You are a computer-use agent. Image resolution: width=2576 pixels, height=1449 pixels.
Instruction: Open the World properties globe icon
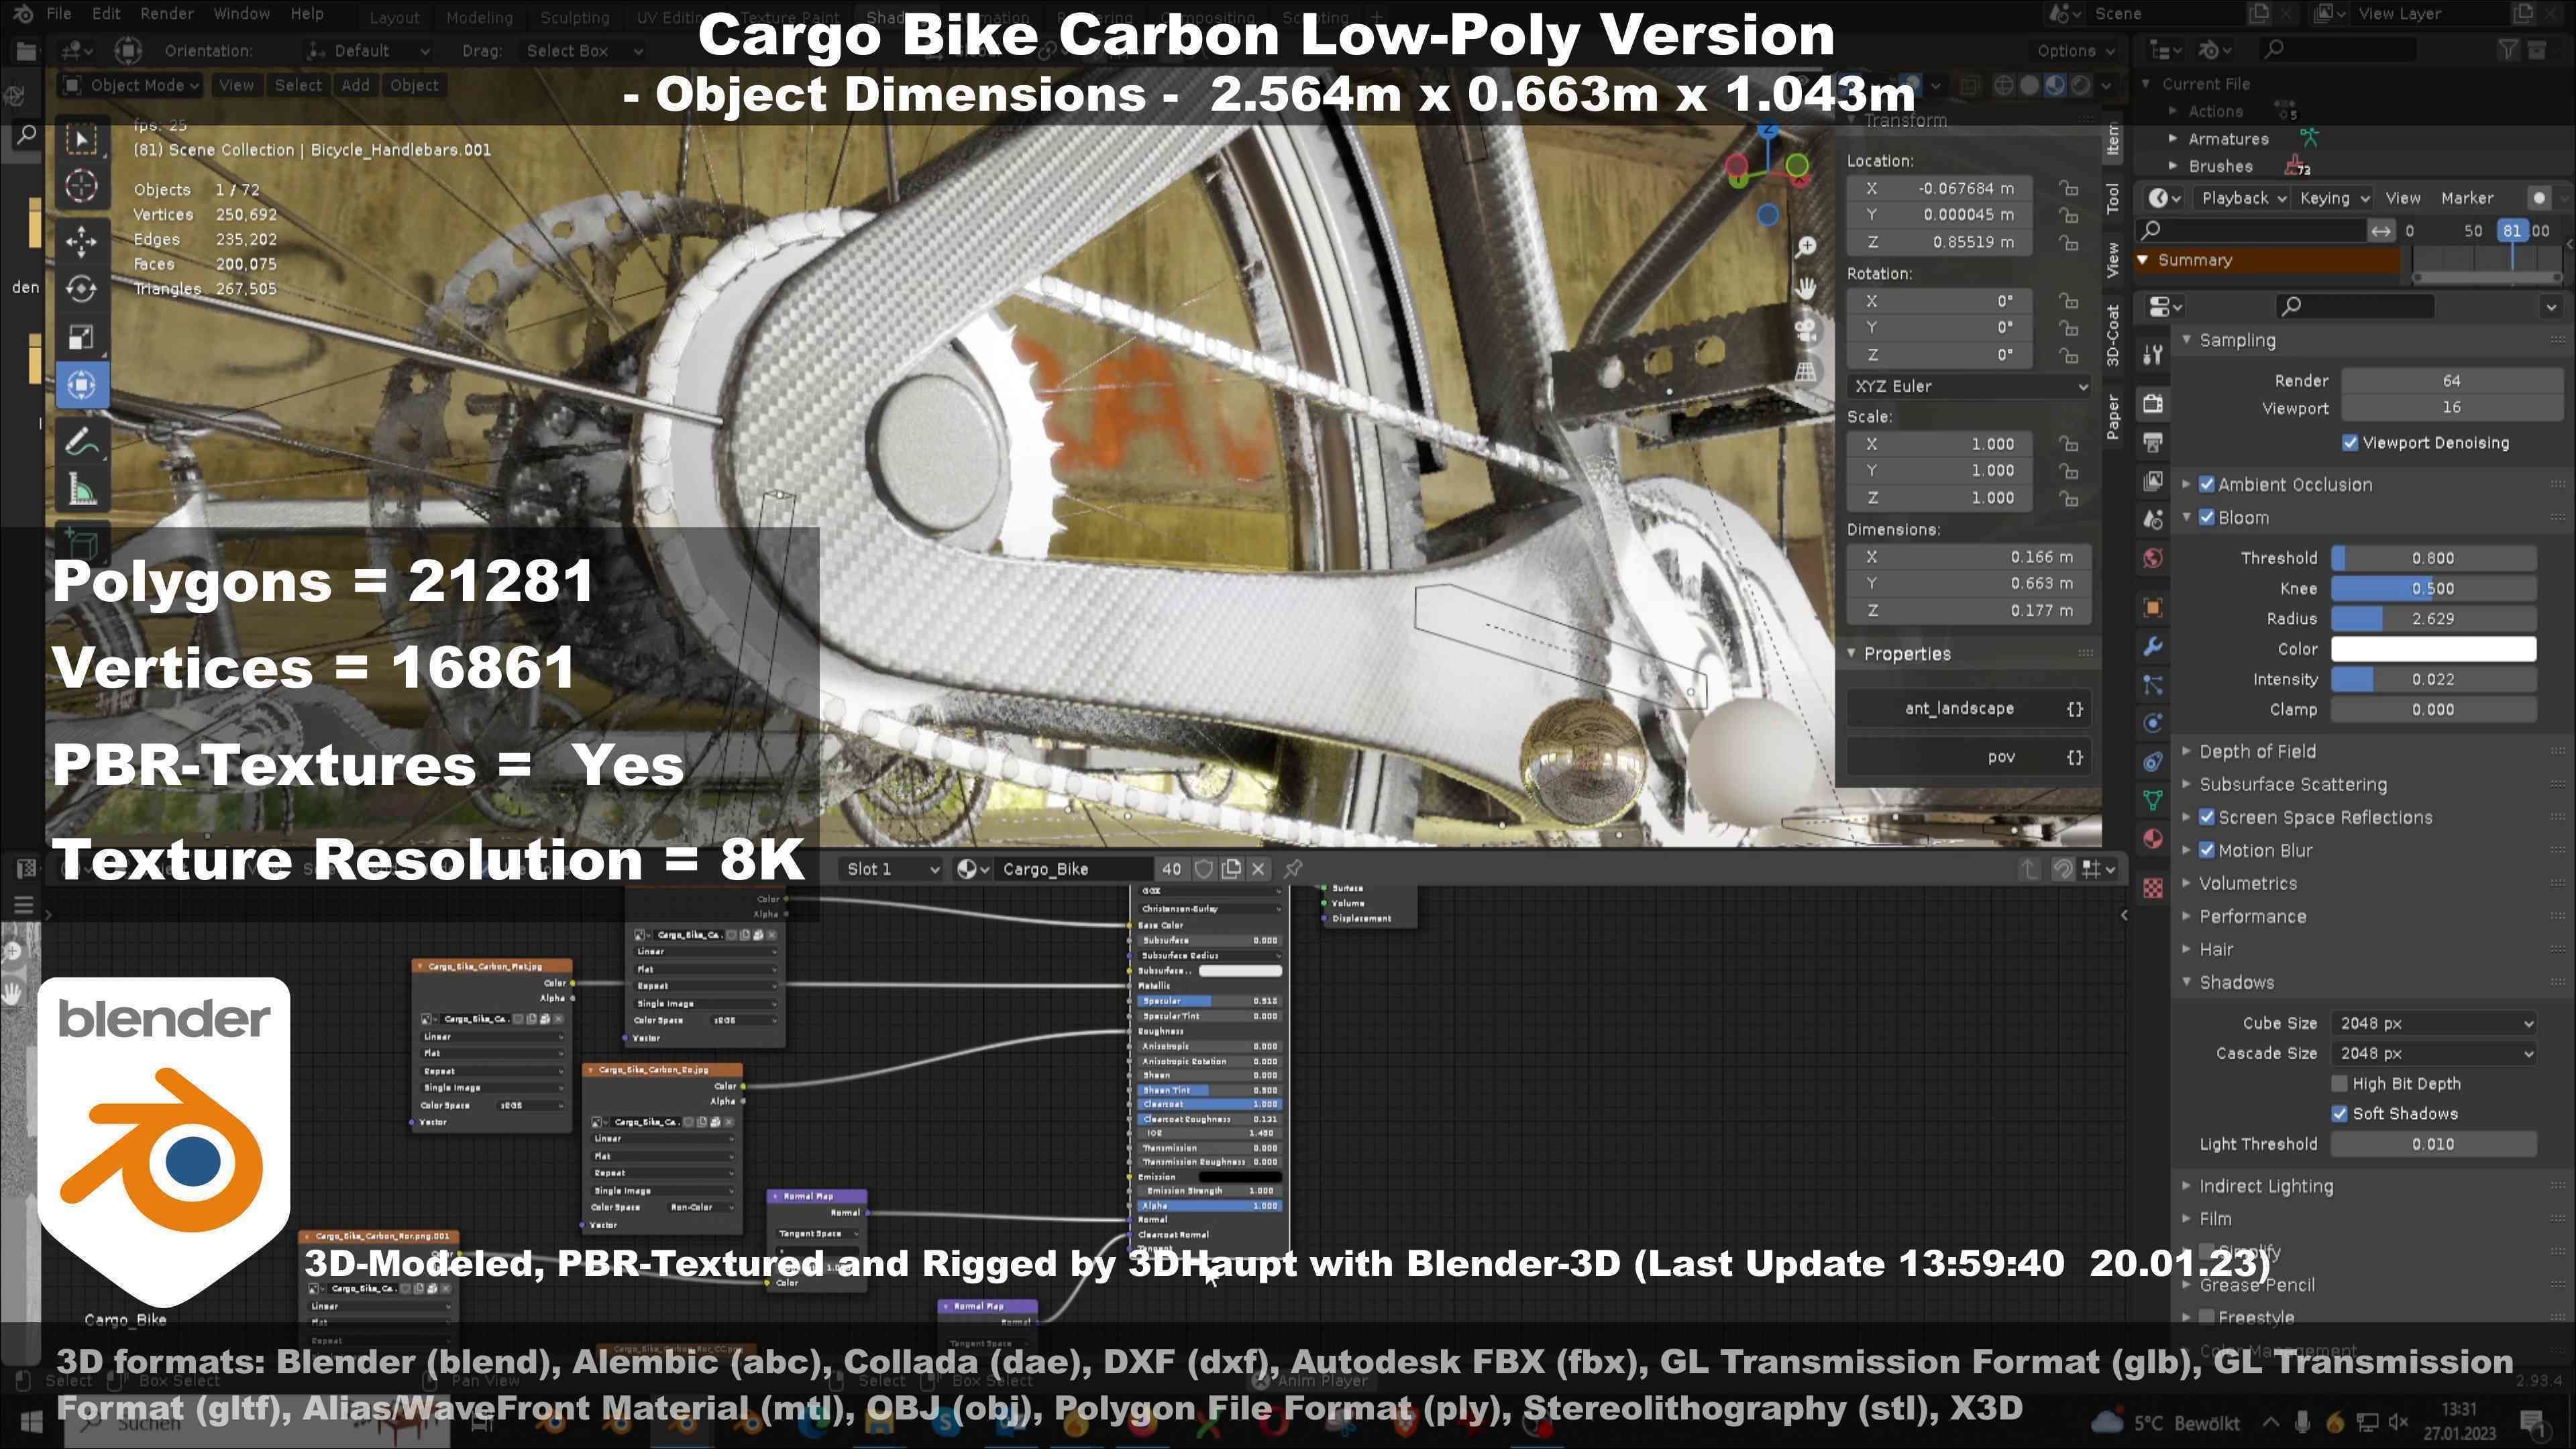pos(2153,558)
